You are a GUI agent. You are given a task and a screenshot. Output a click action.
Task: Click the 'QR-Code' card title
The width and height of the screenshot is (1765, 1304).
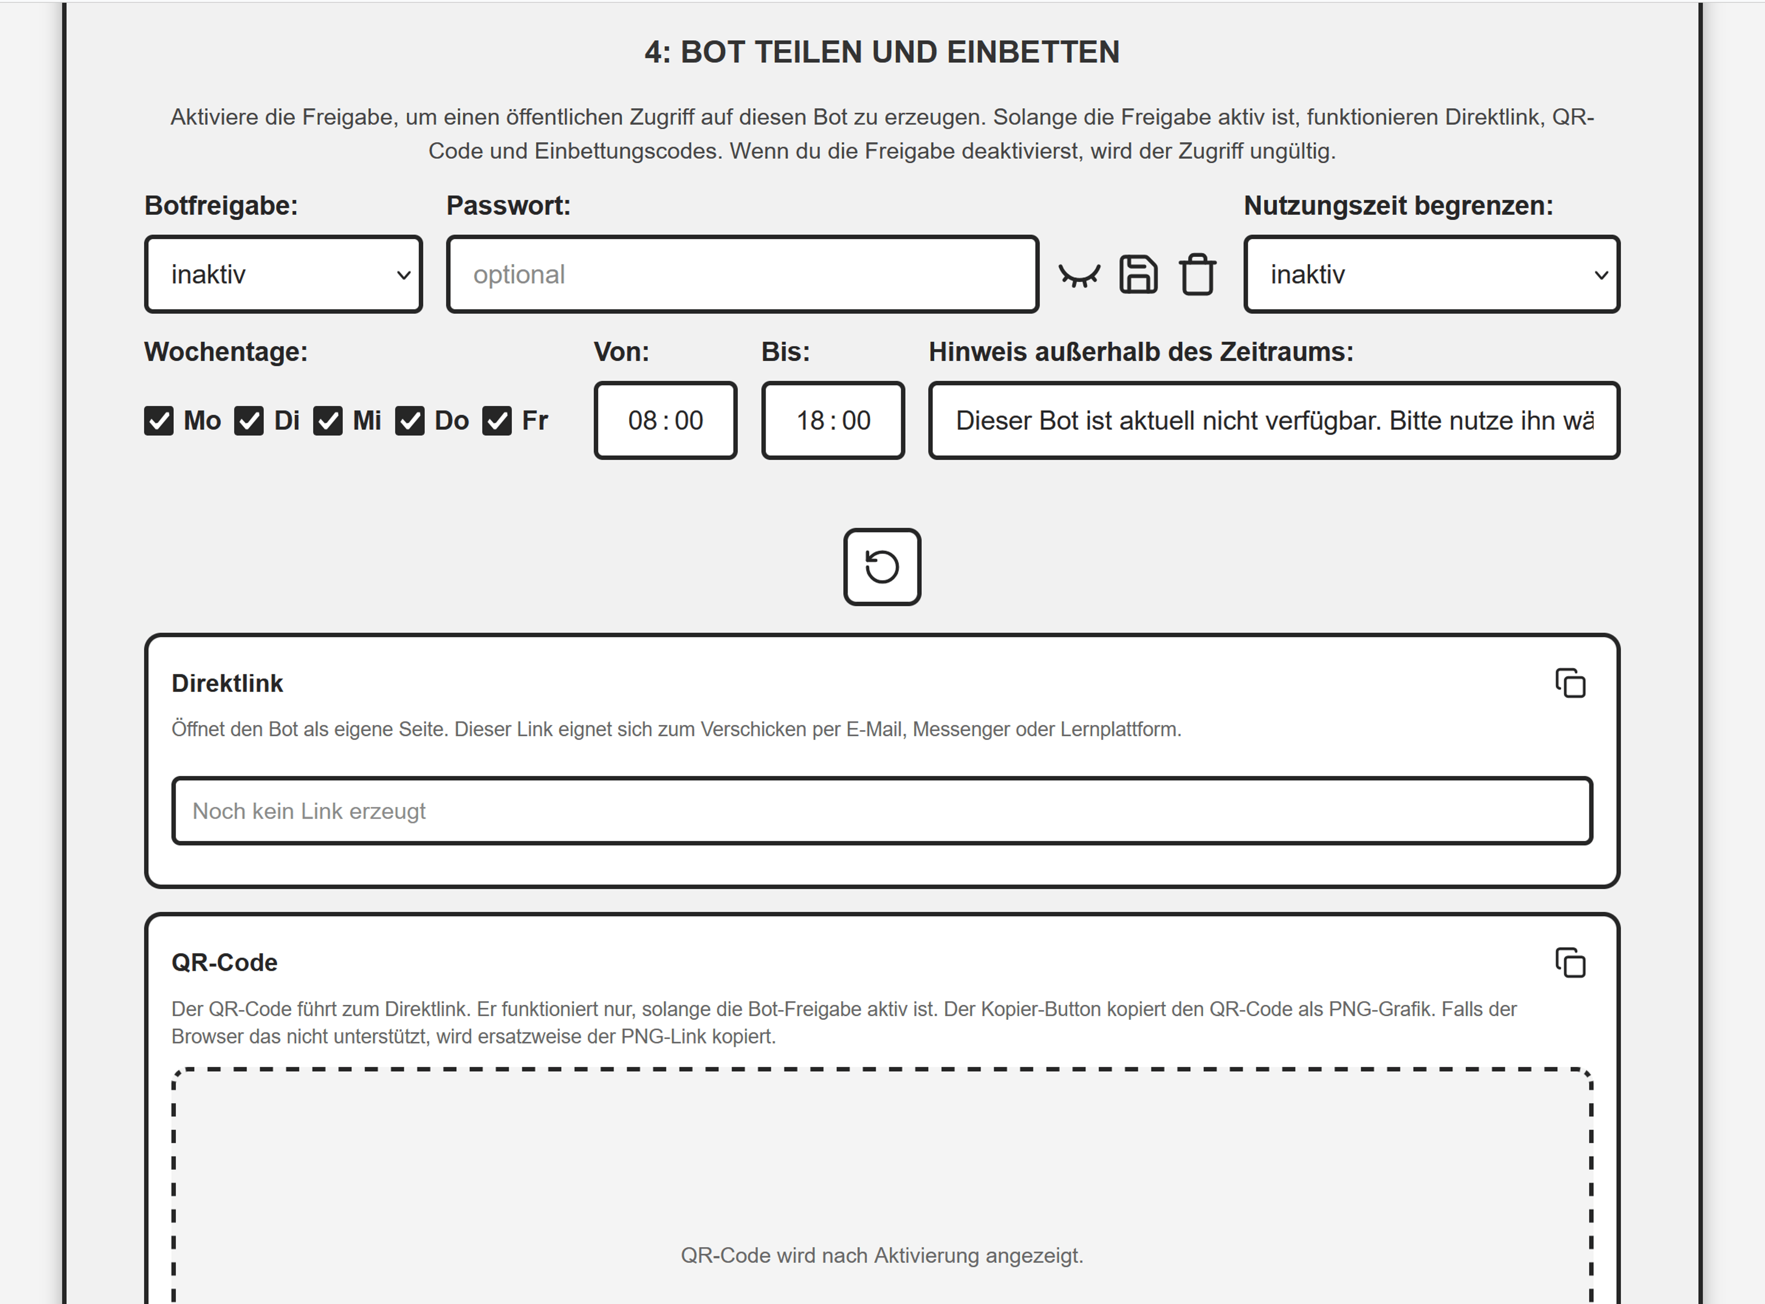click(224, 962)
